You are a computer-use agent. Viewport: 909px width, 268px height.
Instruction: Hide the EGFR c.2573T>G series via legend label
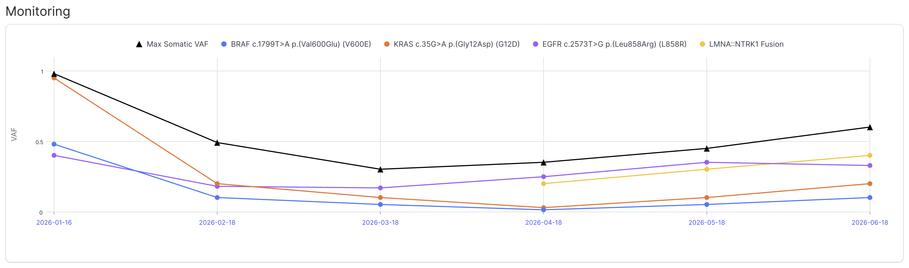(x=614, y=44)
